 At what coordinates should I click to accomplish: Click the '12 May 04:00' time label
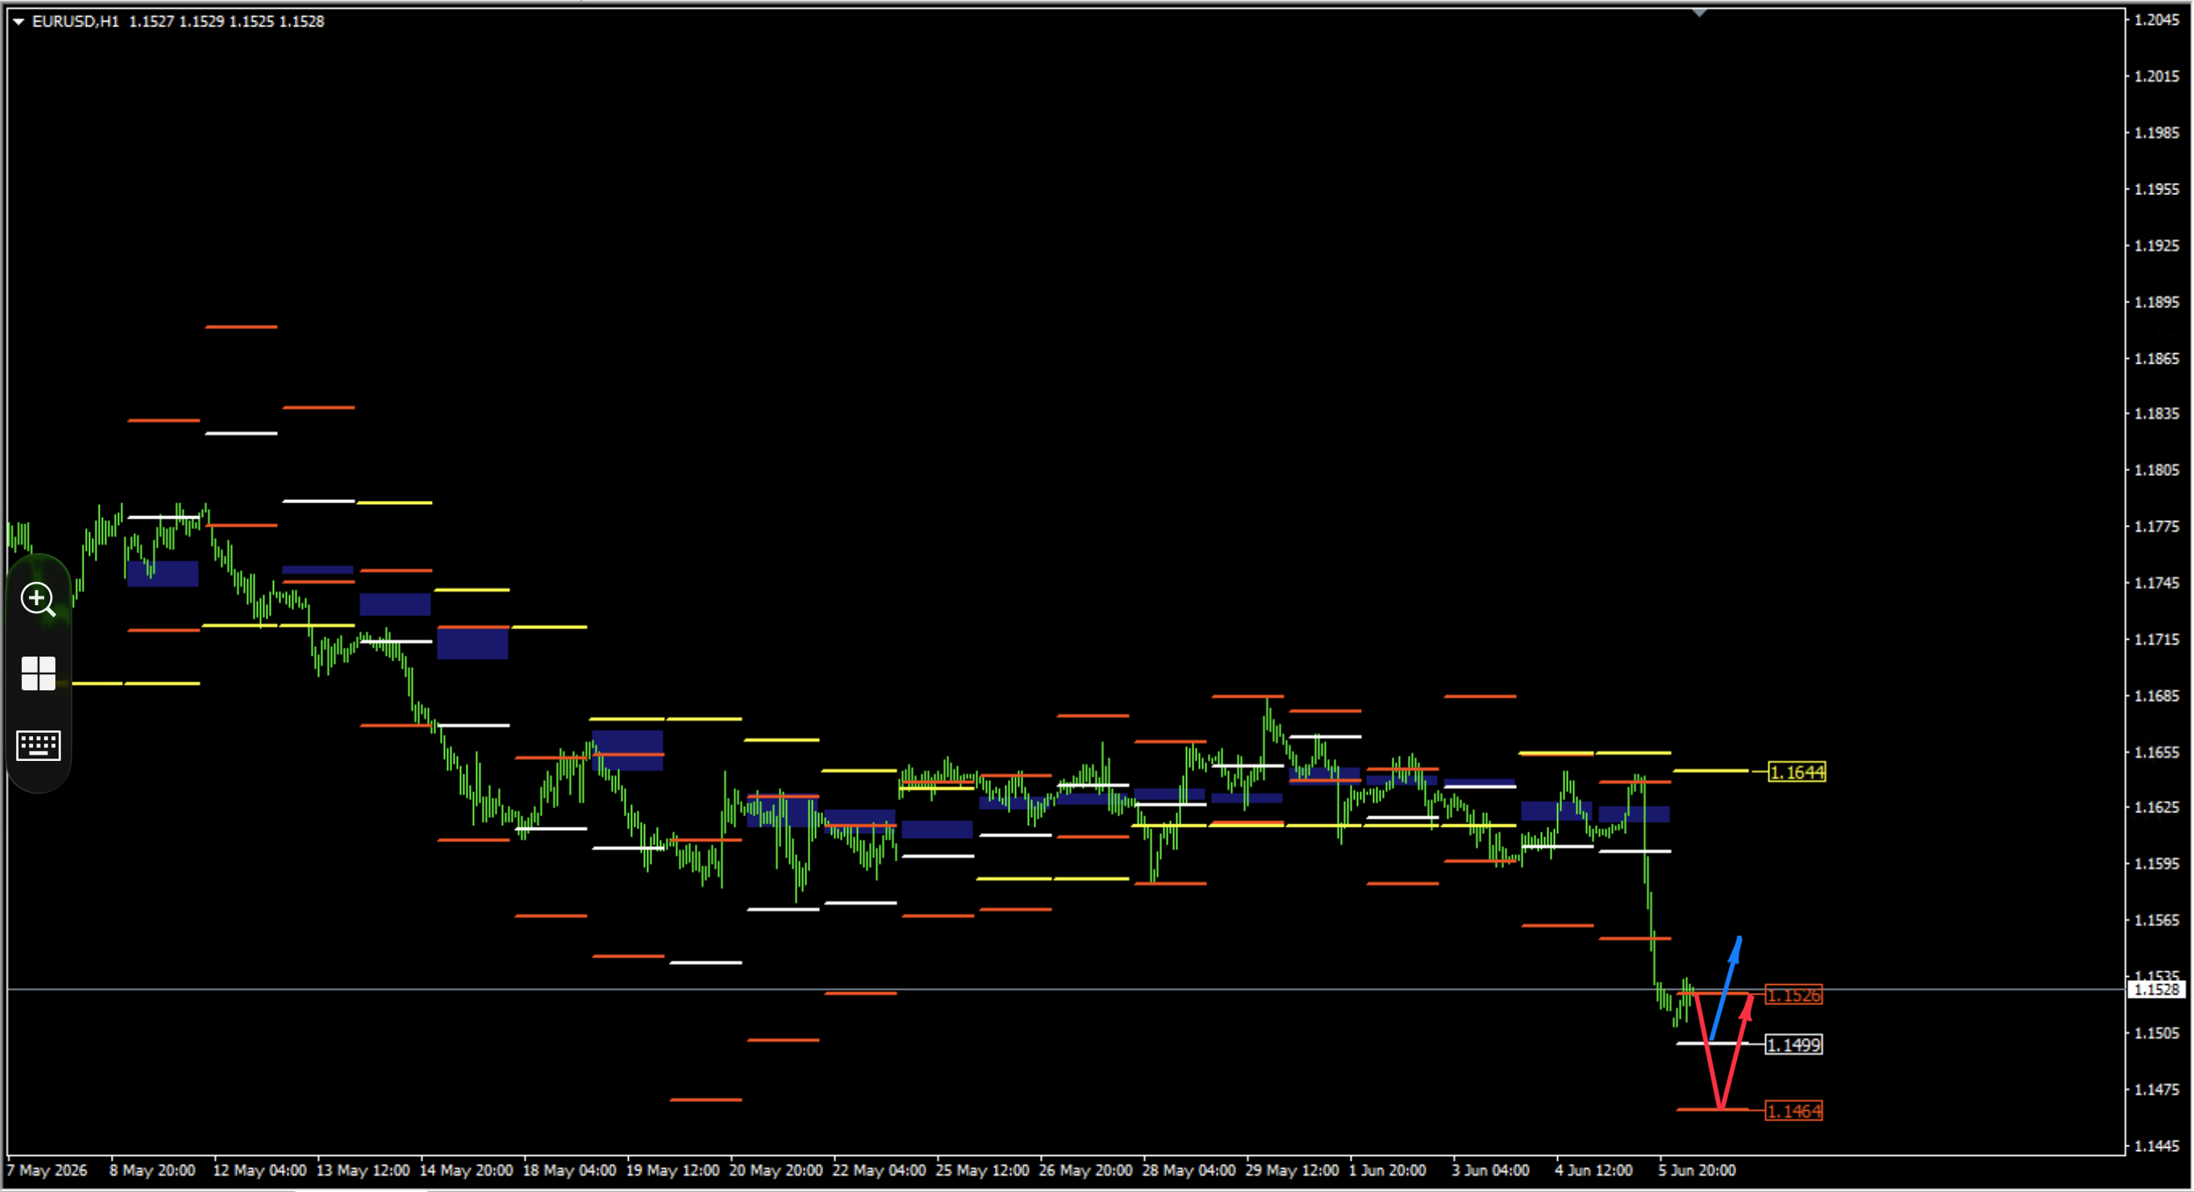tap(259, 1170)
